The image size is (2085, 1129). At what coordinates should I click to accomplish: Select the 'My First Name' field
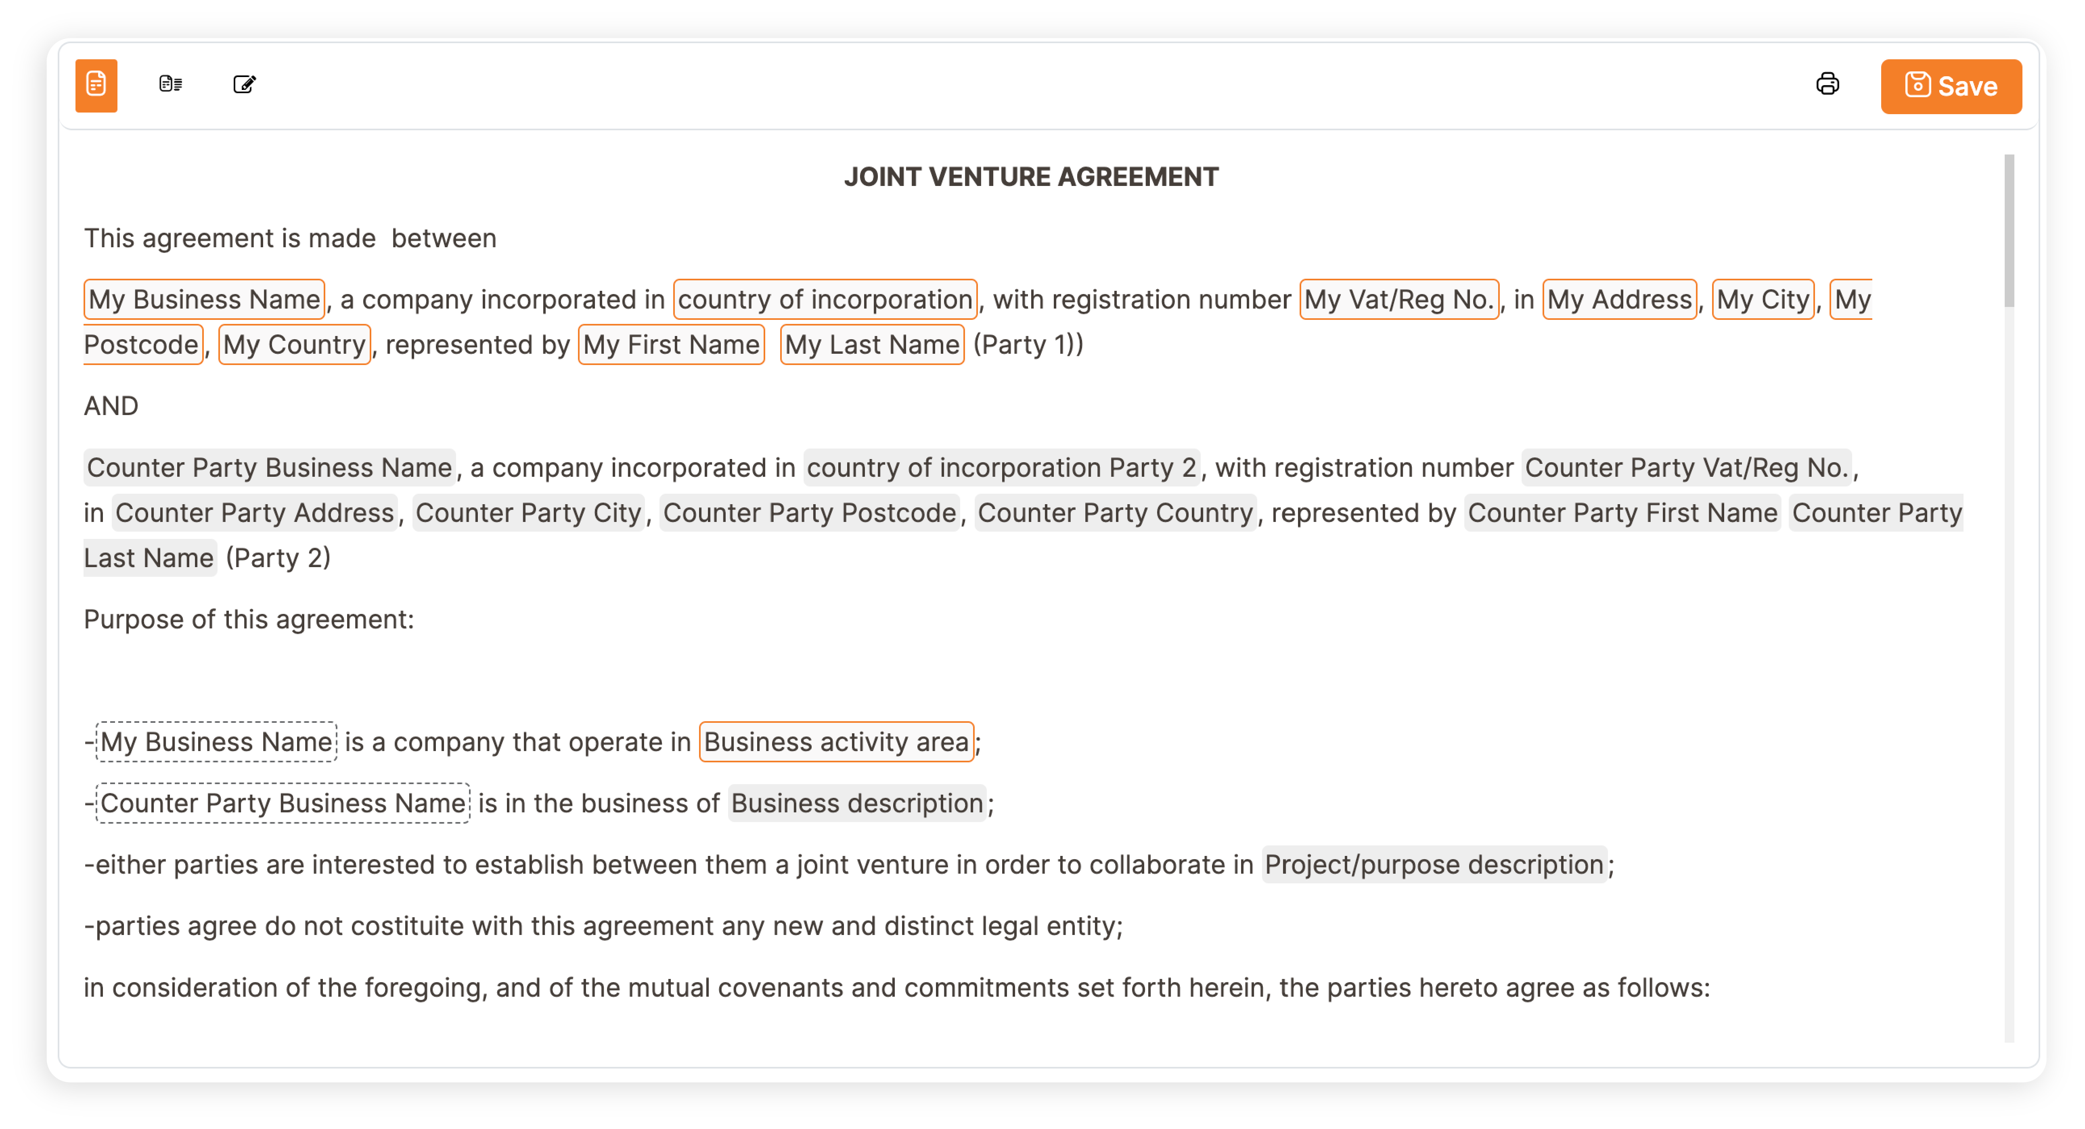coord(671,344)
